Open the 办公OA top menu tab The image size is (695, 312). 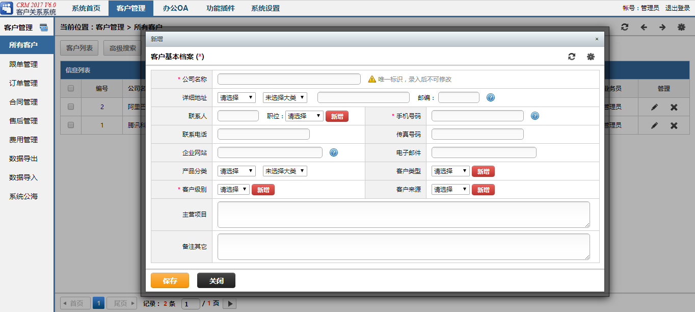(176, 8)
